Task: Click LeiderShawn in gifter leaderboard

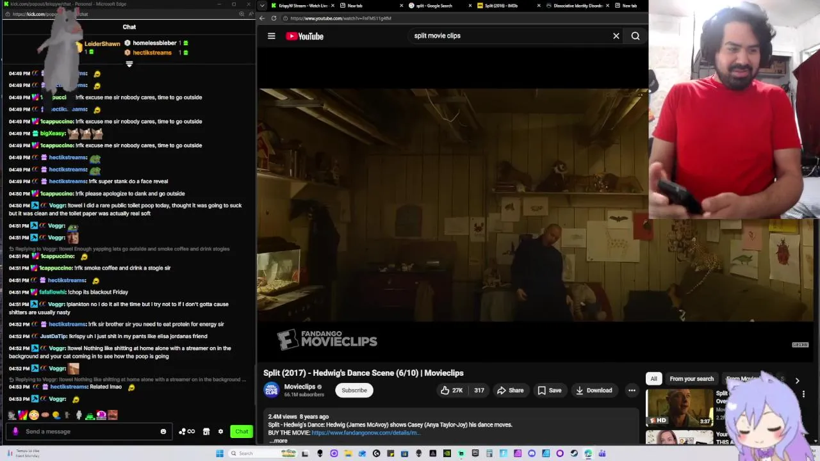Action: (102, 44)
